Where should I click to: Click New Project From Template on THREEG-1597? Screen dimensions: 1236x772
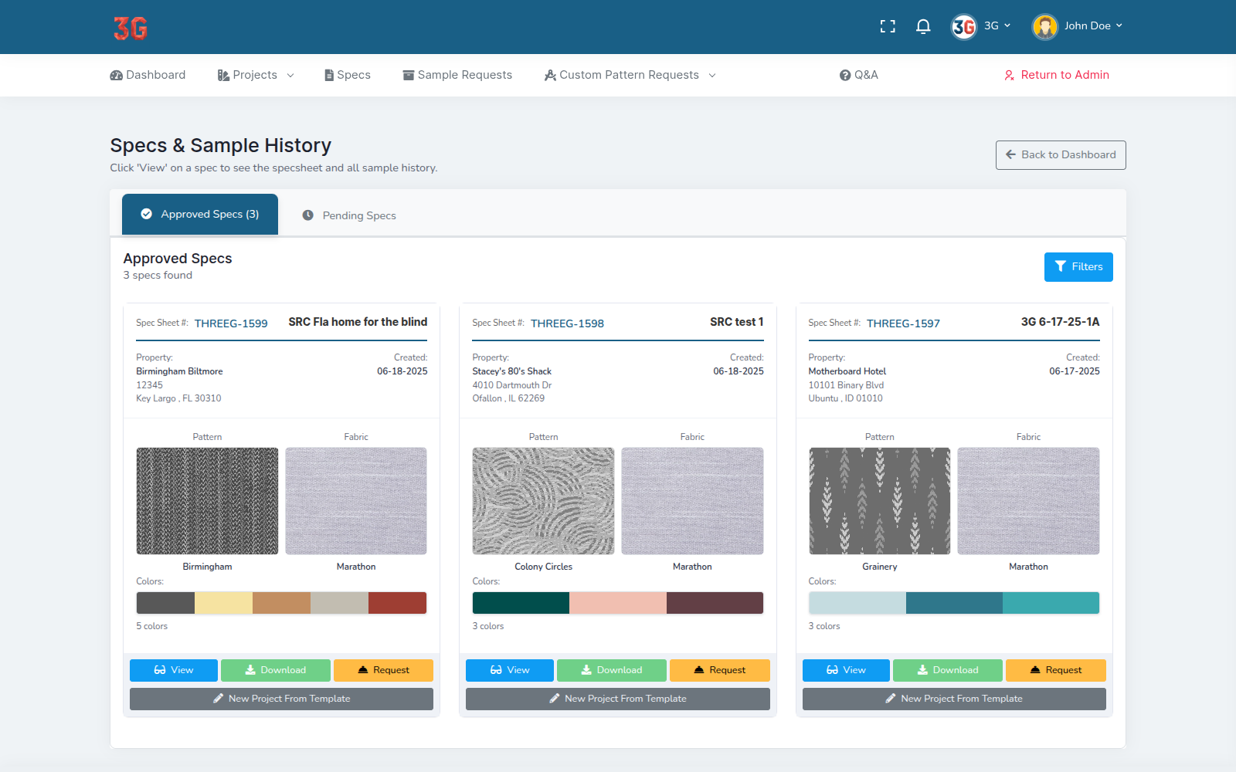point(954,699)
